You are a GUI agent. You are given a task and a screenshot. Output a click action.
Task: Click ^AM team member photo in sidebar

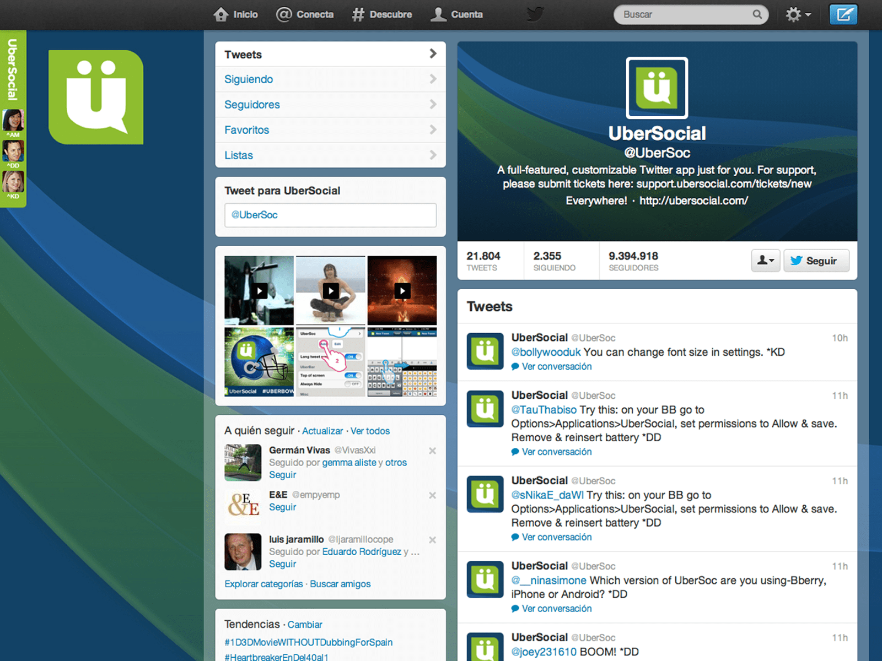pyautogui.click(x=13, y=120)
